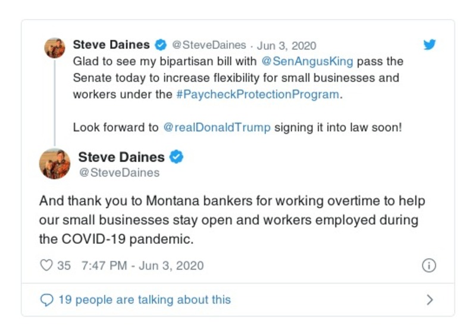Open the tweet info icon
476x335 pixels.
(x=429, y=266)
